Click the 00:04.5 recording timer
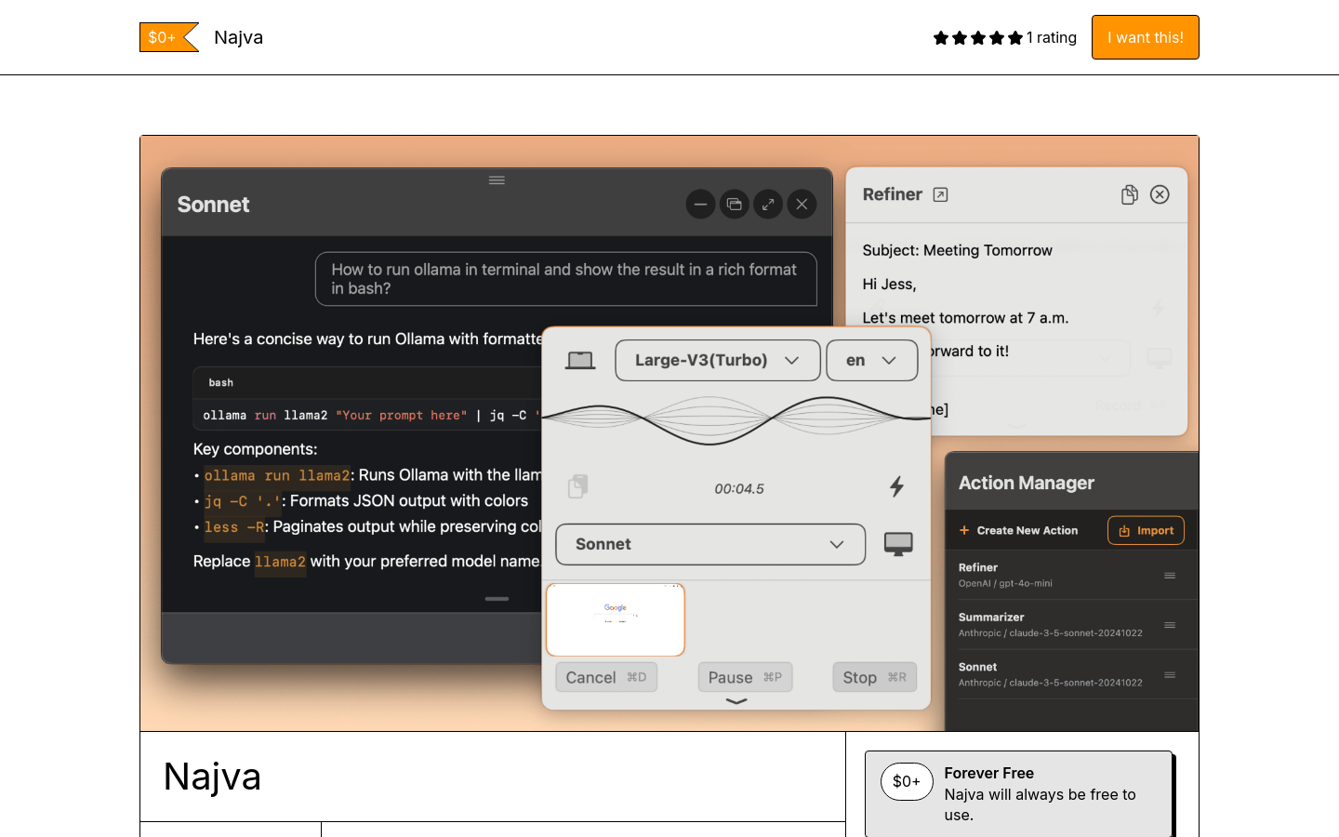The height and width of the screenshot is (837, 1339). pos(738,488)
